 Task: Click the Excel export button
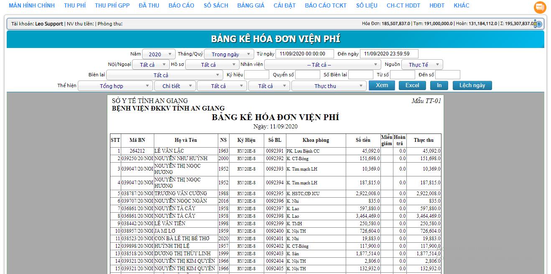(x=412, y=85)
